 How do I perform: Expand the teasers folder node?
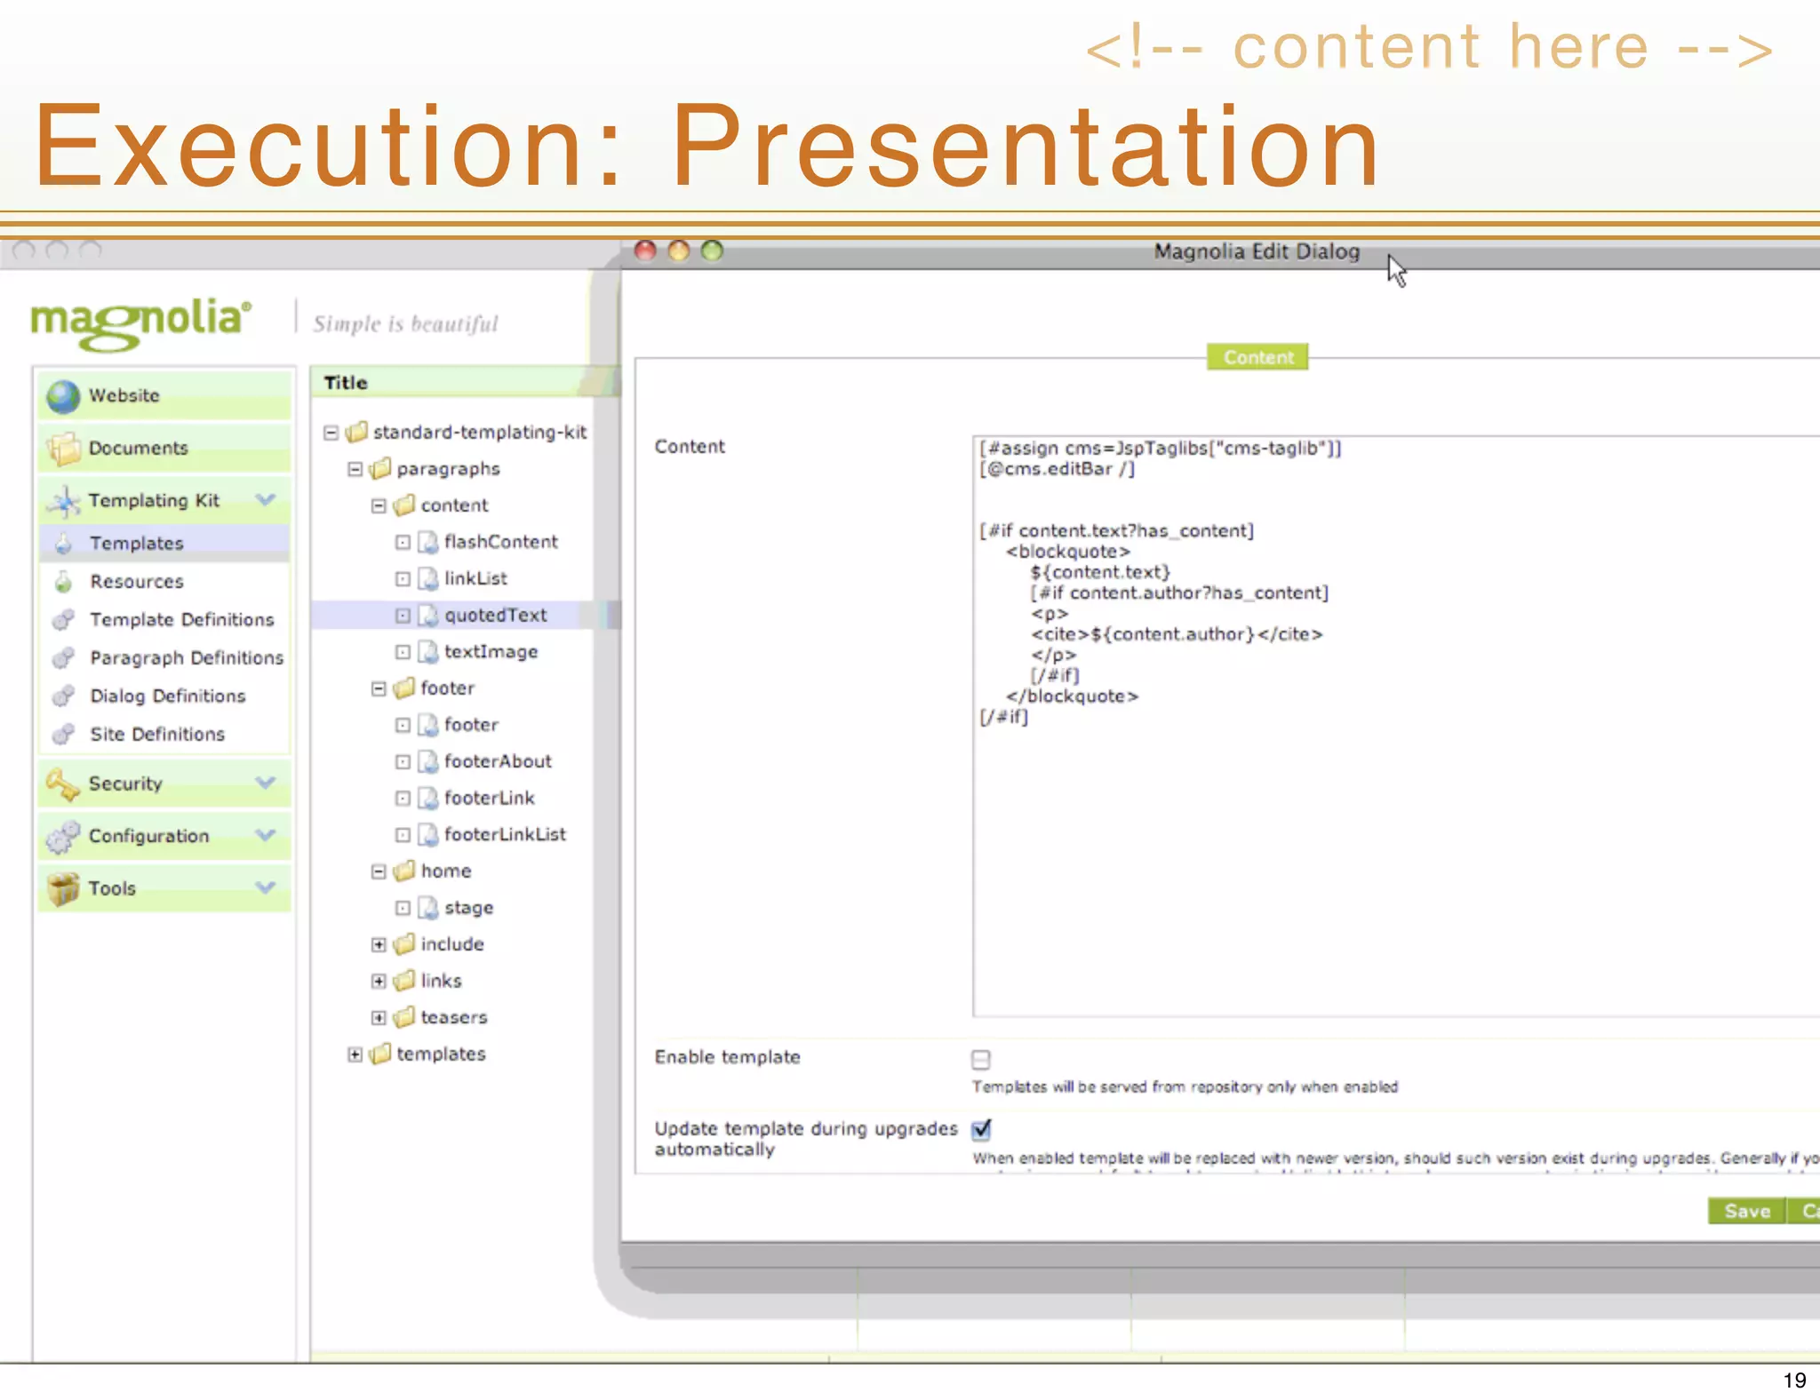tap(379, 1018)
